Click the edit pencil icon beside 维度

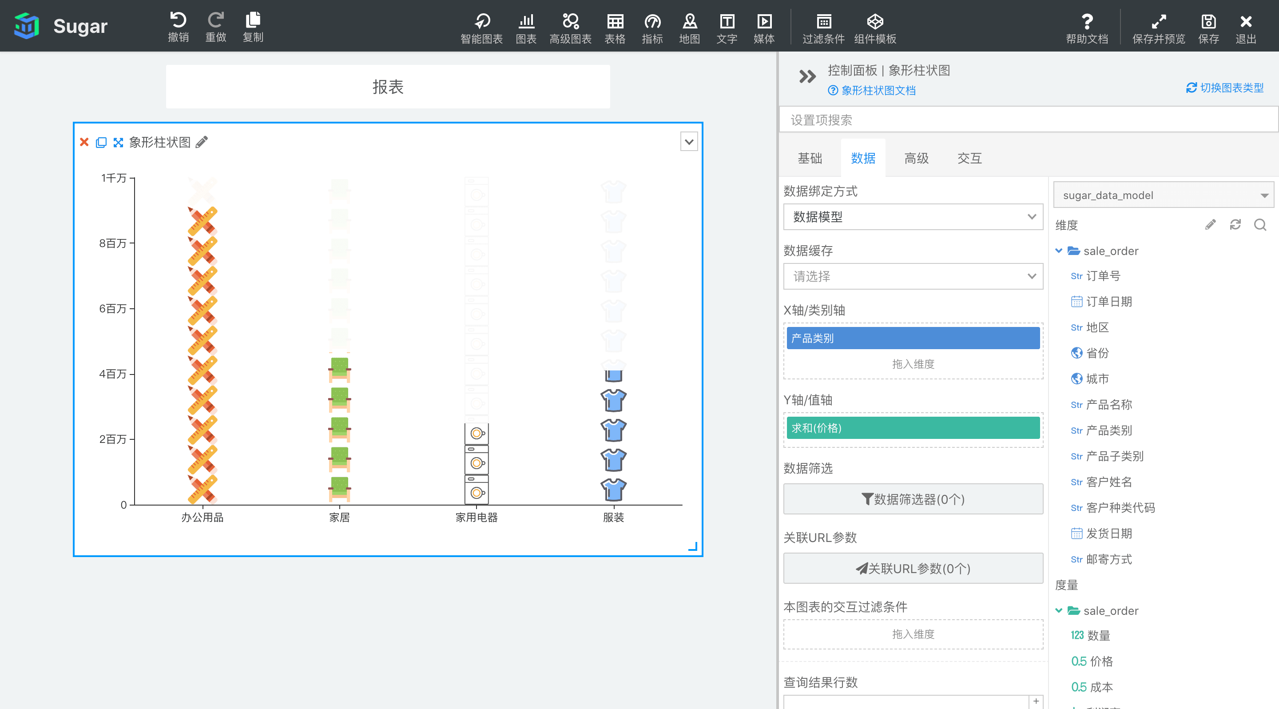click(x=1211, y=224)
